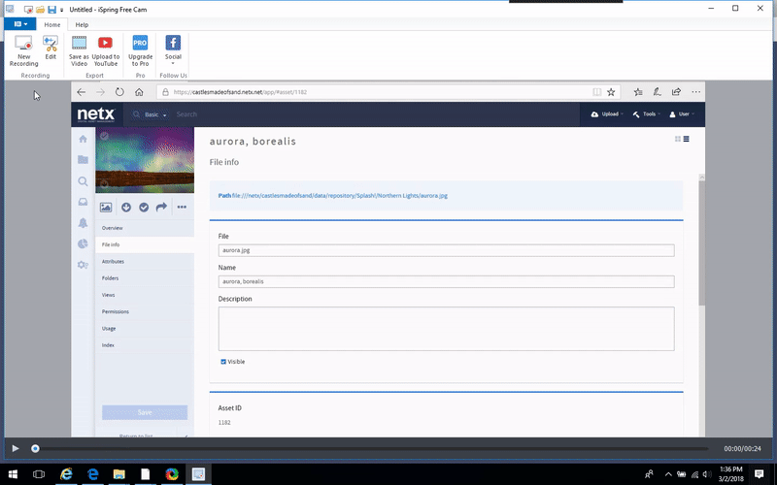Image resolution: width=777 pixels, height=485 pixels.
Task: Switch to grid view layout toggle
Action: [x=677, y=140]
